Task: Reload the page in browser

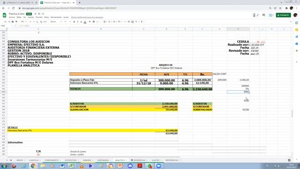Action: tap(14, 8)
